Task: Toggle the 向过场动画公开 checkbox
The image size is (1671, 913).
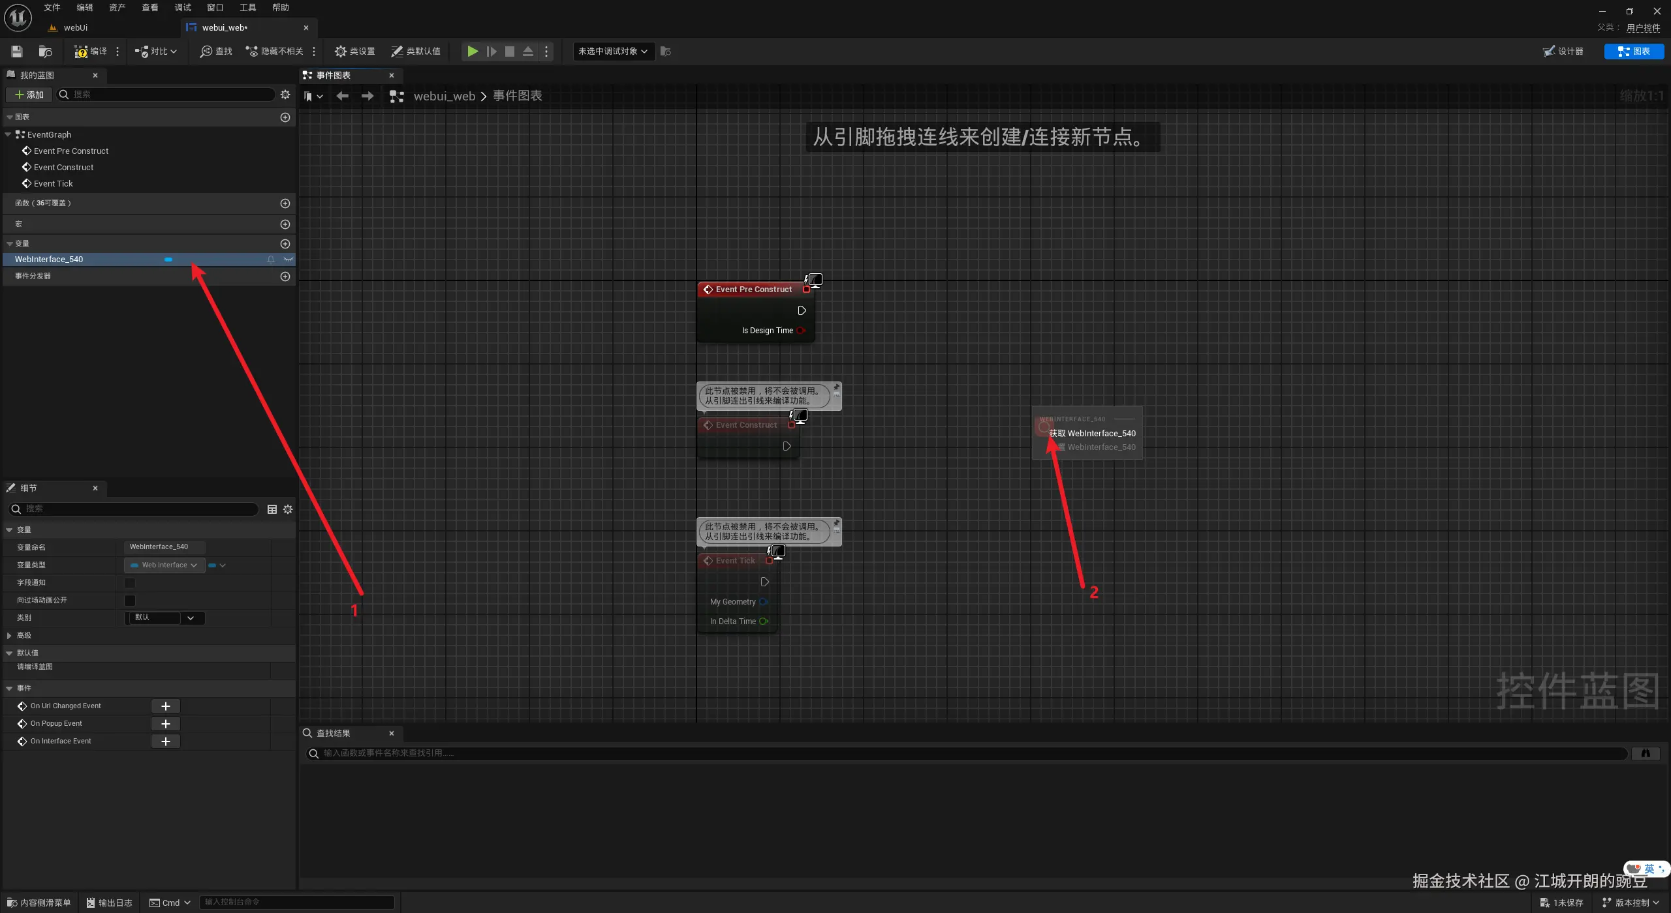Action: 130,601
